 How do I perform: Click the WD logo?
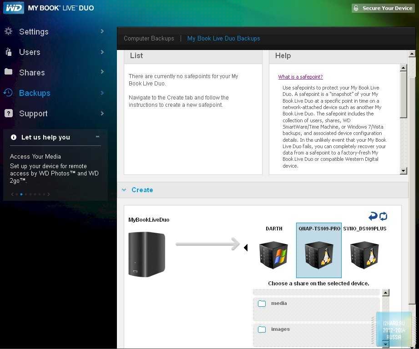(x=13, y=8)
